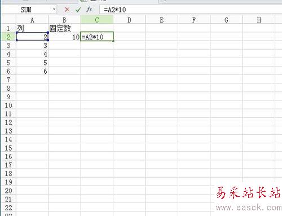The height and width of the screenshot is (216, 282).
Task: Select column D header
Action: pyautogui.click(x=129, y=20)
